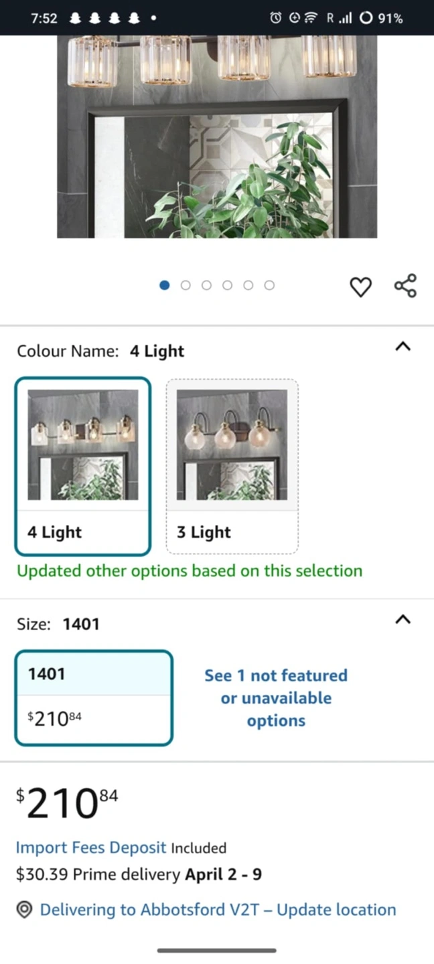Collapse the Colour Name section

tap(403, 347)
